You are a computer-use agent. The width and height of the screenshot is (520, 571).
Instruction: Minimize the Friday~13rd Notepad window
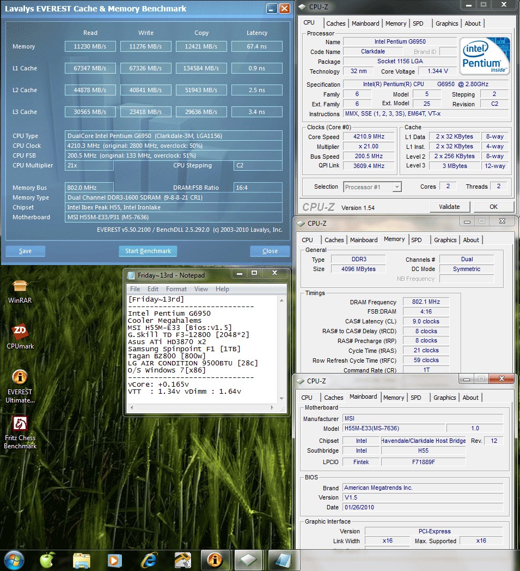point(239,273)
